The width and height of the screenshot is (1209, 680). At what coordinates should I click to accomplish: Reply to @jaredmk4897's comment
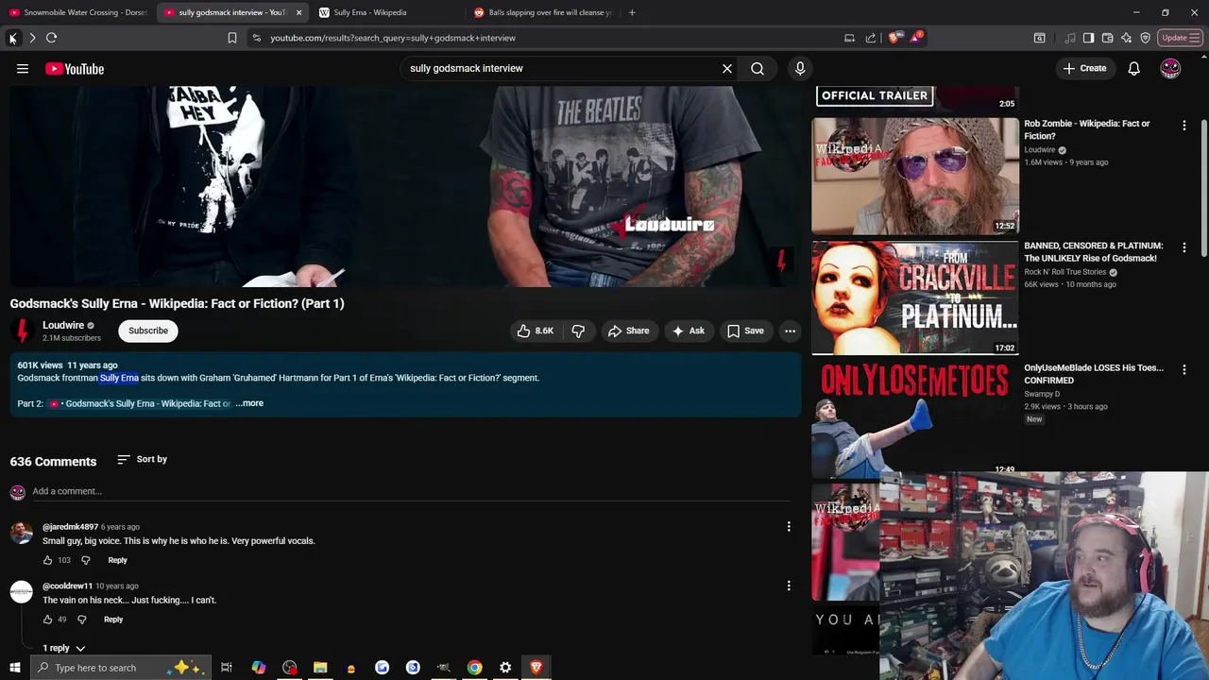[x=117, y=560]
